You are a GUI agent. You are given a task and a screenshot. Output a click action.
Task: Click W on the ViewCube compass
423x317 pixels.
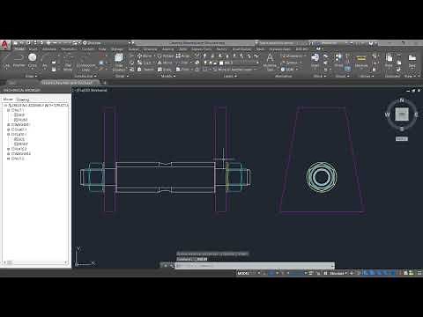coord(387,114)
